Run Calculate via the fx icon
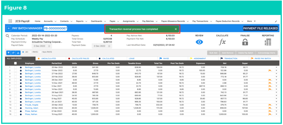 [222, 42]
